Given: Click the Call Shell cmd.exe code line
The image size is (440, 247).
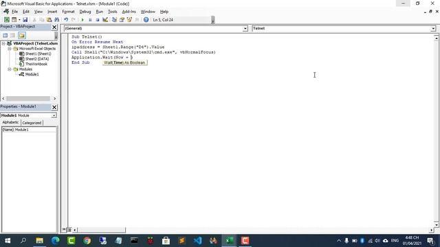Looking at the screenshot, I should click(x=144, y=52).
